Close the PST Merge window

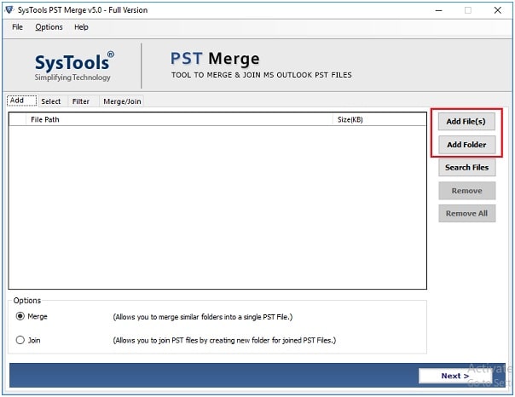pyautogui.click(x=498, y=10)
